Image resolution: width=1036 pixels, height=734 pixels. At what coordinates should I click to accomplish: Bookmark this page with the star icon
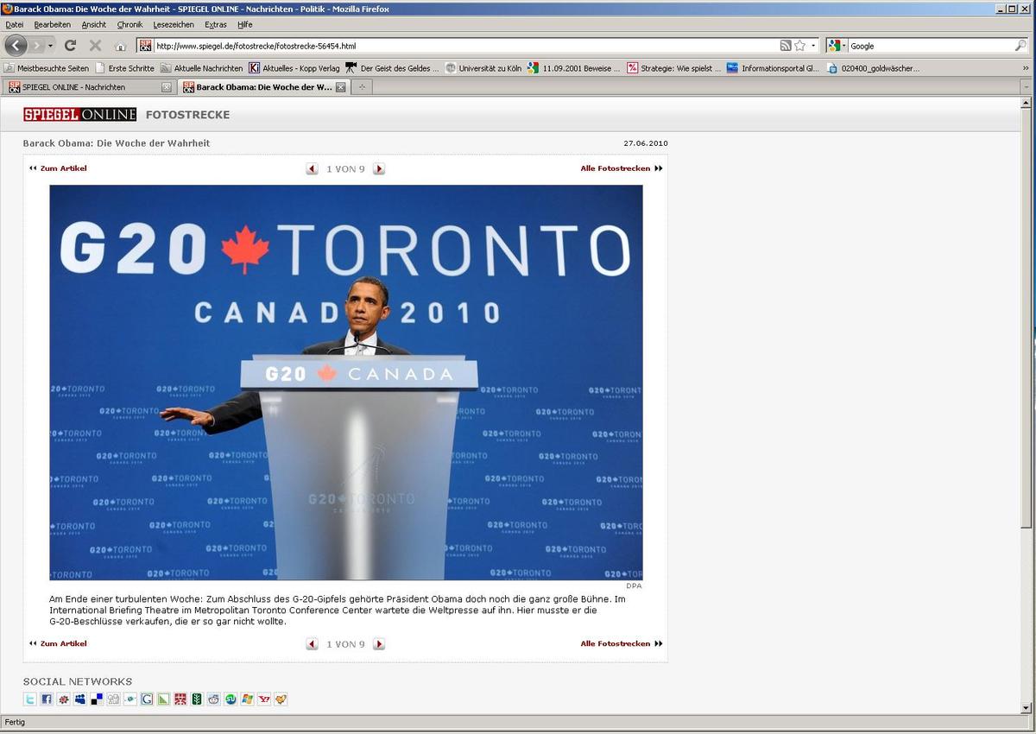tap(799, 46)
